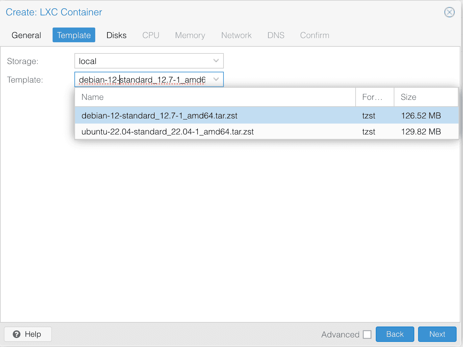
Task: Click the CPU tab
Action: [151, 35]
